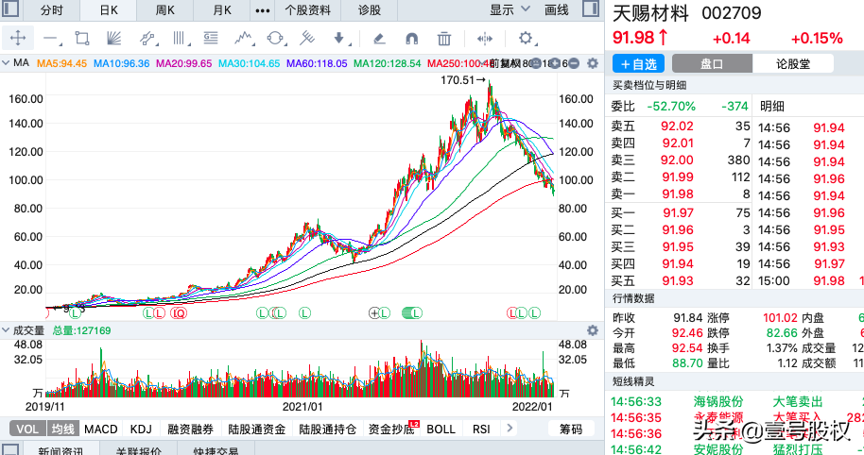Toggle 资金抄底 L2 indicator

pyautogui.click(x=393, y=429)
